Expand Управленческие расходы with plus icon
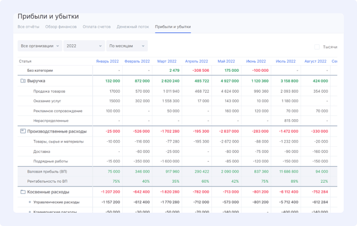Image resolution: width=357 pixels, height=226 pixels. [29, 202]
